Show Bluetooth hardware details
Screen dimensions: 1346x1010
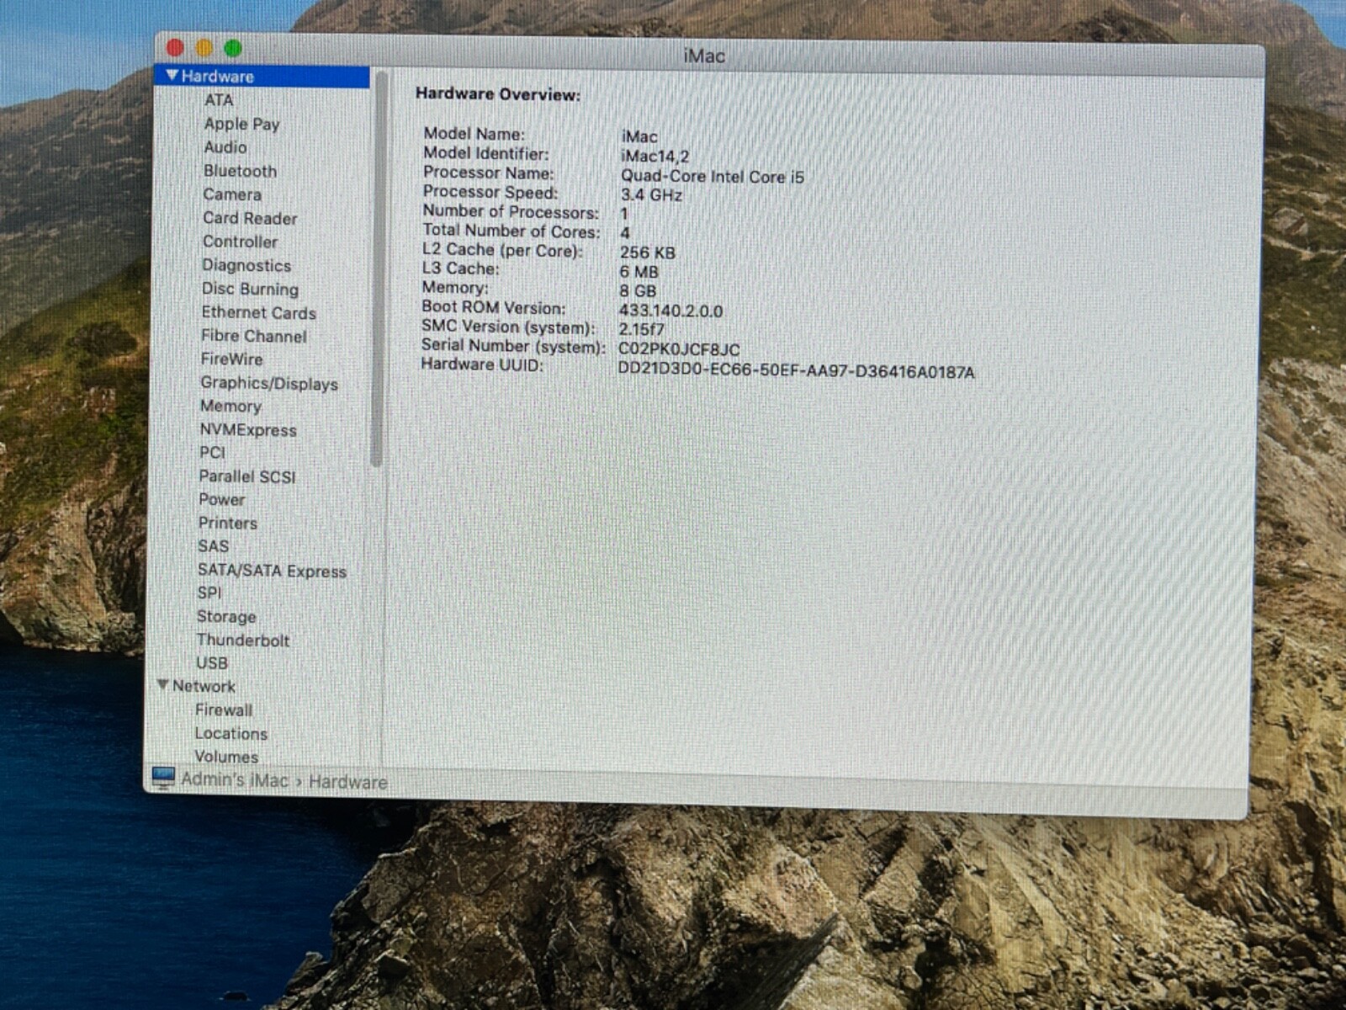tap(240, 171)
